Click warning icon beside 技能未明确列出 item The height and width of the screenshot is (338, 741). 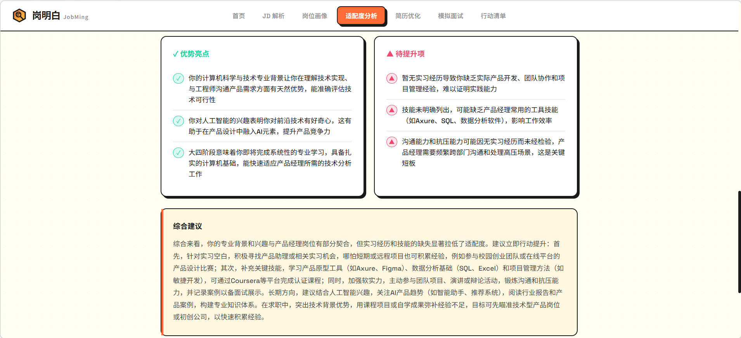392,110
